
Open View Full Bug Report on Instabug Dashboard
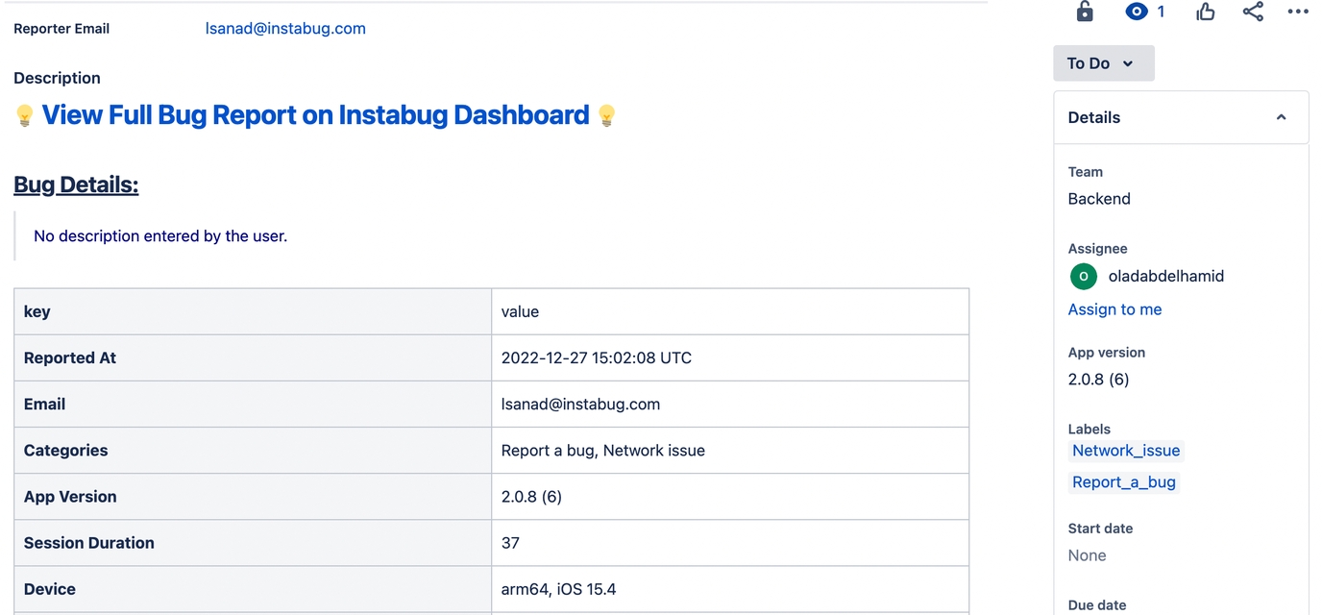(x=315, y=115)
